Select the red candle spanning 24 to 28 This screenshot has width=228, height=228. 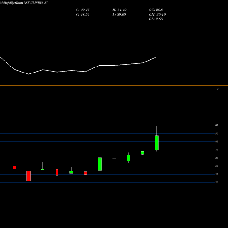point(57,172)
